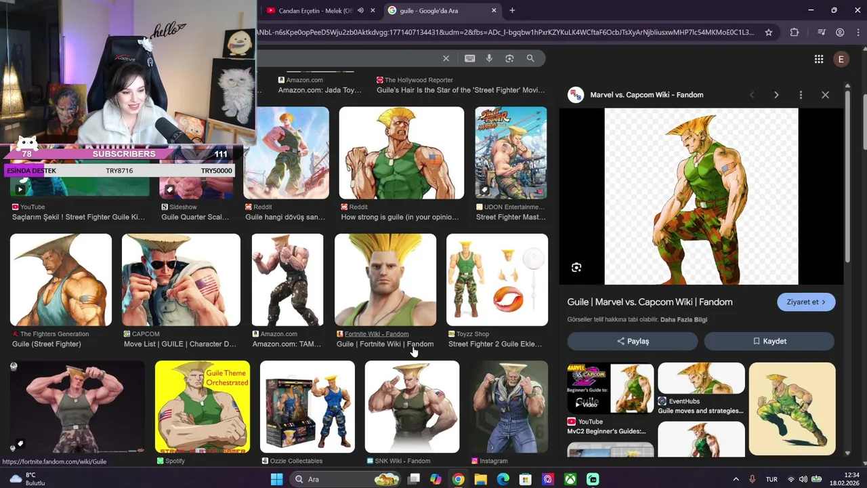Image resolution: width=867 pixels, height=488 pixels.
Task: Open the weather widget showing 8°C Bulutlu
Action: click(27, 479)
